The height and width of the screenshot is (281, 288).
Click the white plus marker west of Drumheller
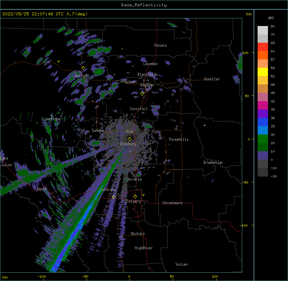coord(204,125)
